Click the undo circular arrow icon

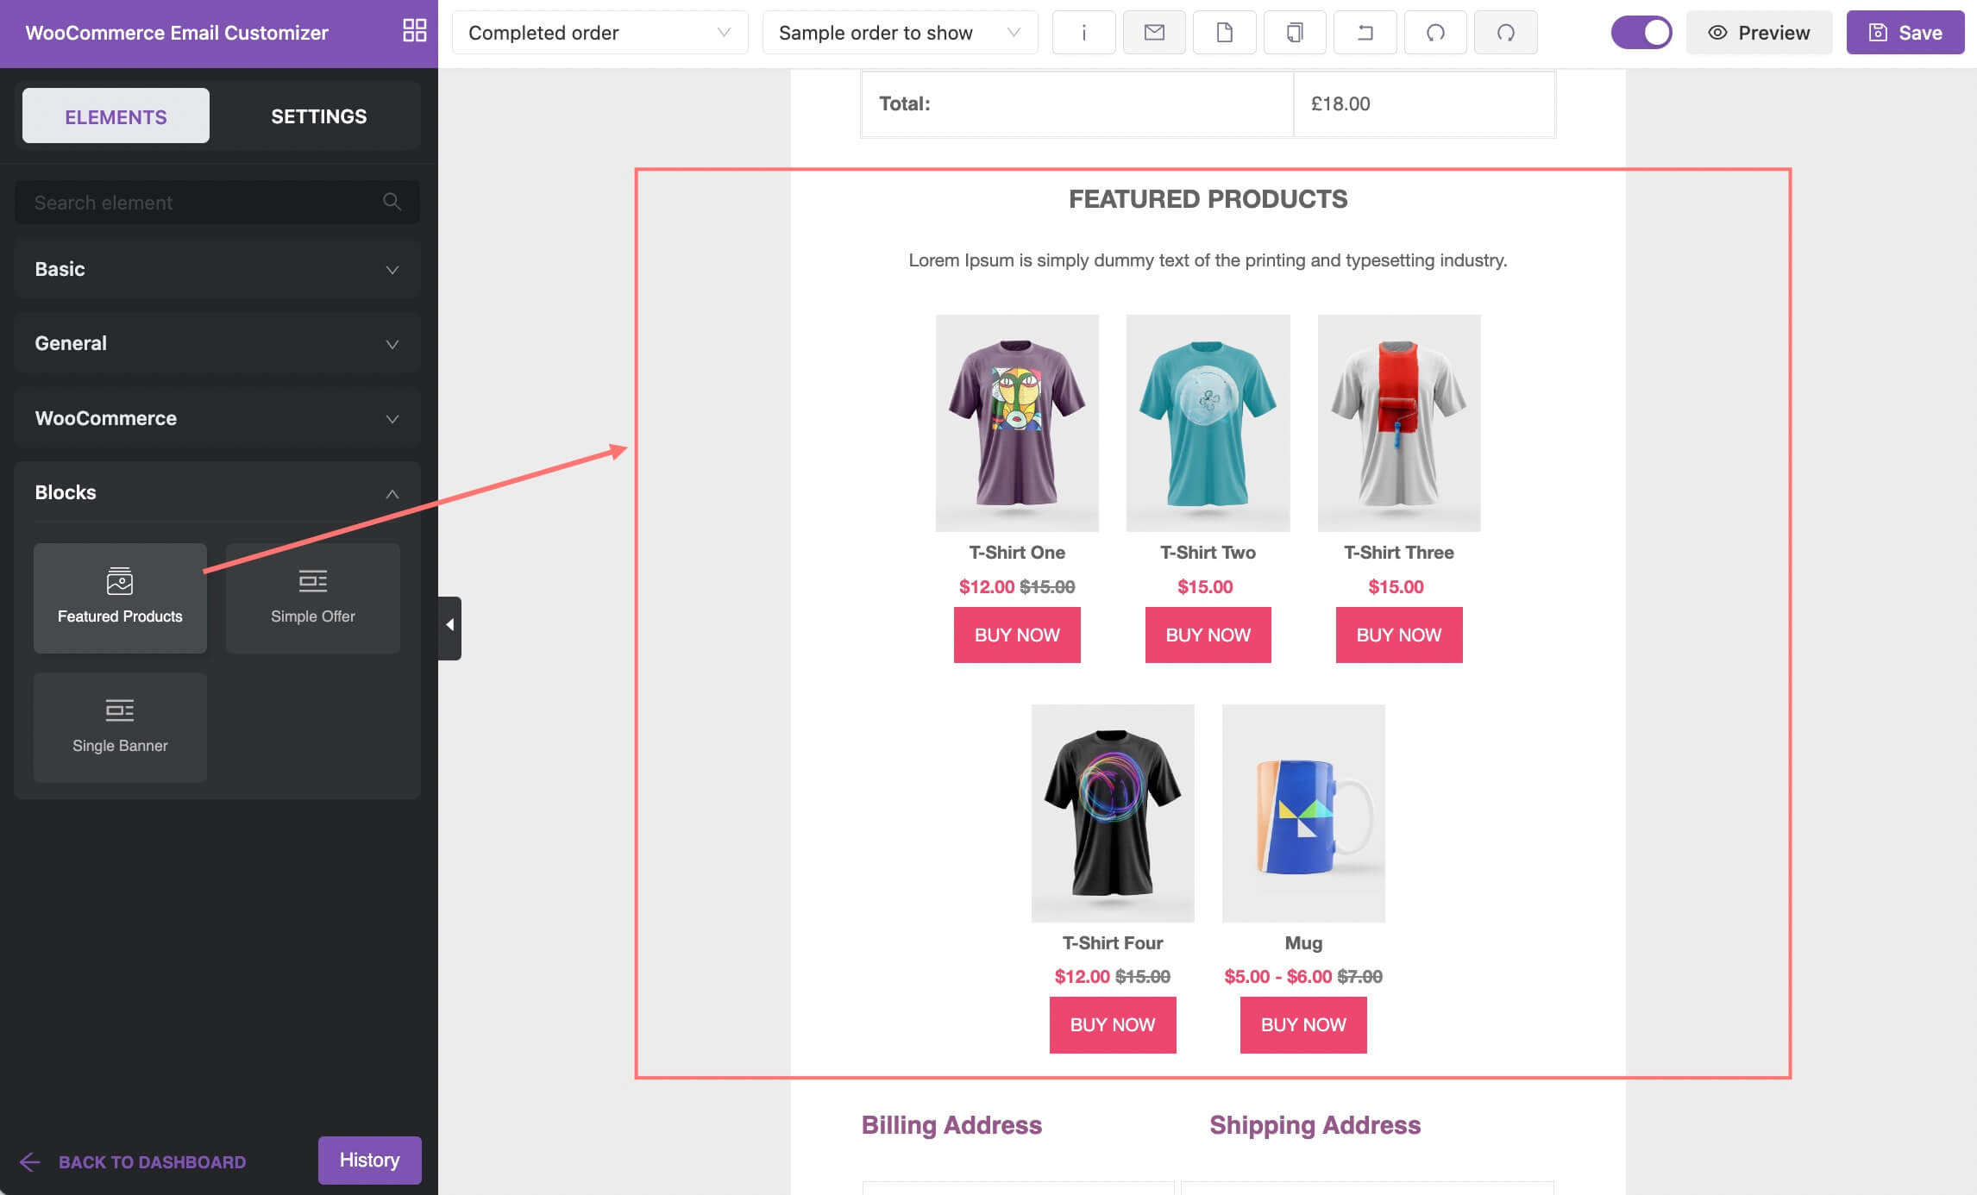coord(1435,33)
